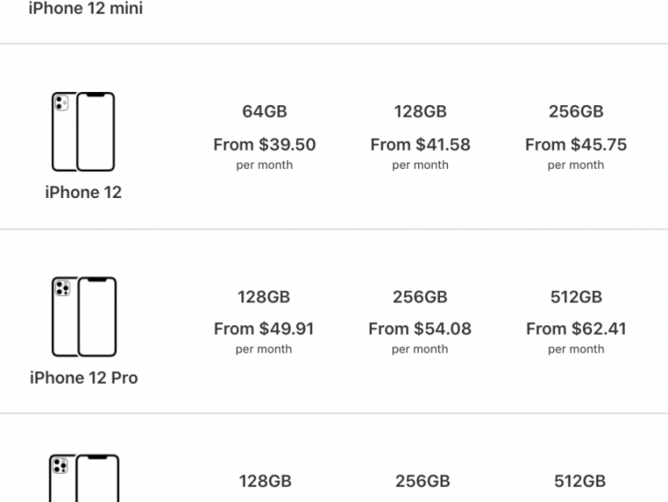The width and height of the screenshot is (668, 502).
Task: Click the "From $62.41" price
Action: point(575,329)
